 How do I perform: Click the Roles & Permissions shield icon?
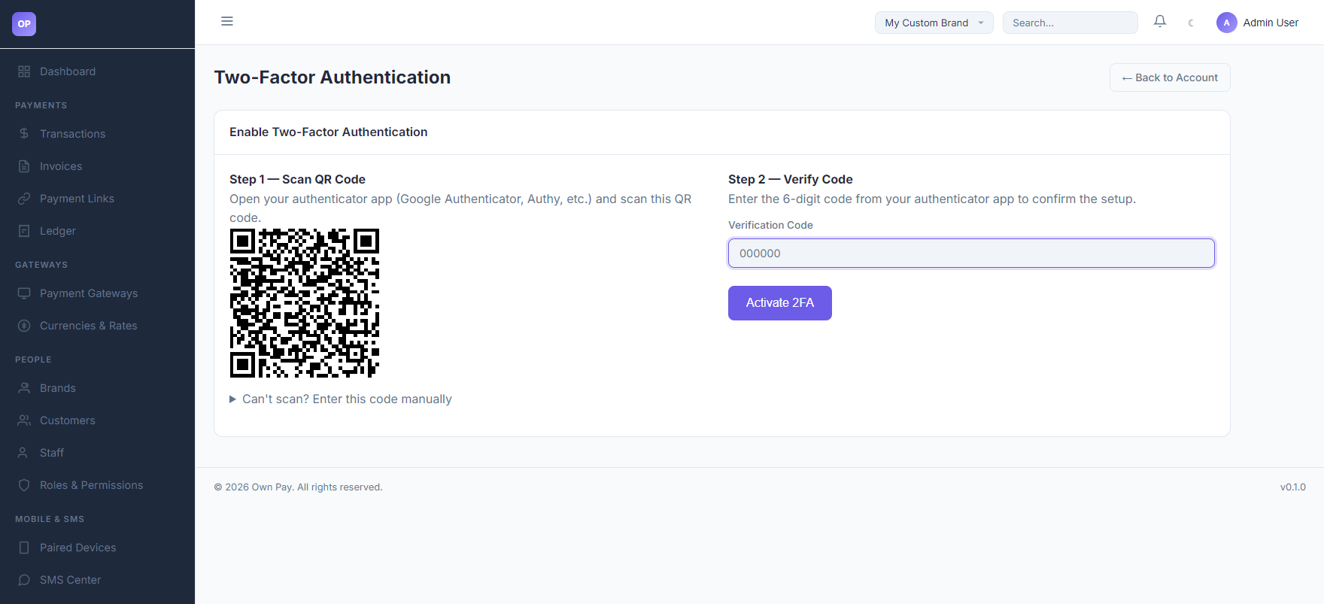[24, 485]
